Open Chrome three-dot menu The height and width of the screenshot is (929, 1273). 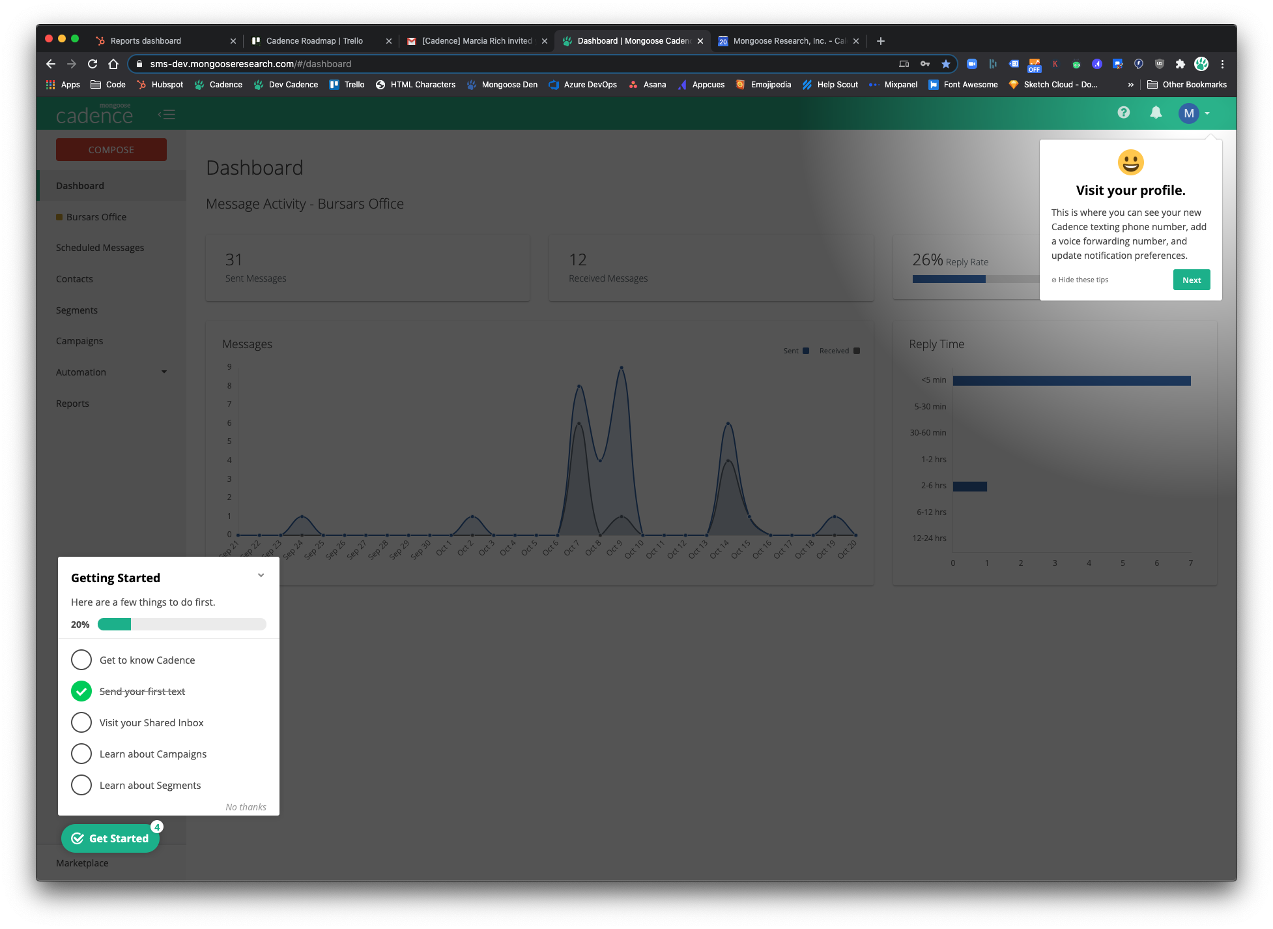pos(1222,64)
